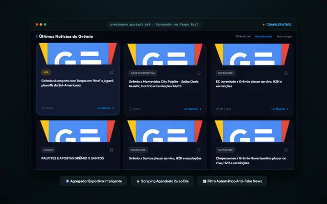Viewport: 327px width, 204px height.
Task: Click the Agregador Esportivo Inteligente badge
Action: click(94, 181)
